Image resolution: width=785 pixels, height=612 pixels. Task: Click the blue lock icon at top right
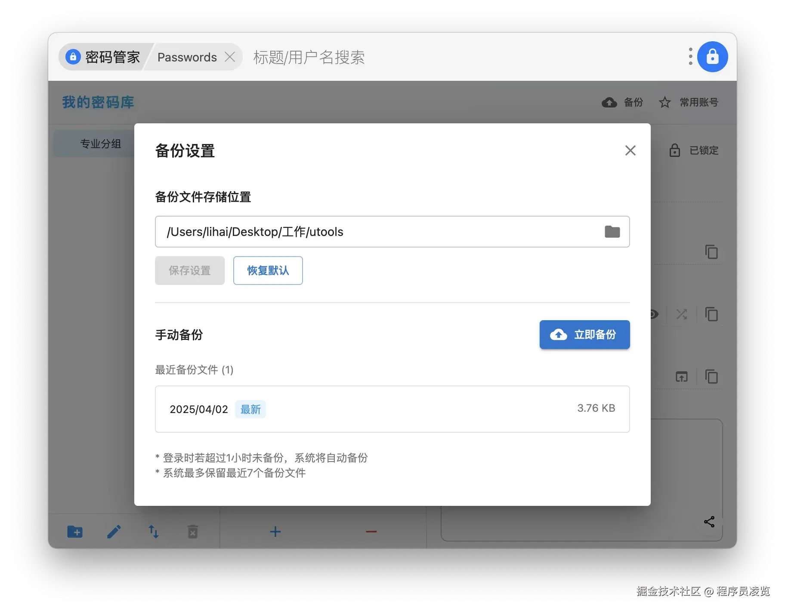(712, 57)
